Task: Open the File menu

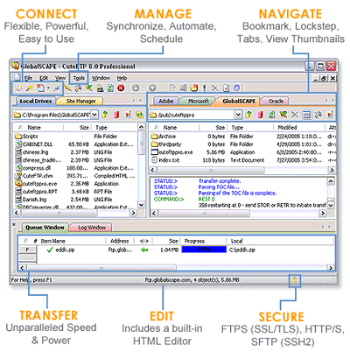Action: click(28, 78)
